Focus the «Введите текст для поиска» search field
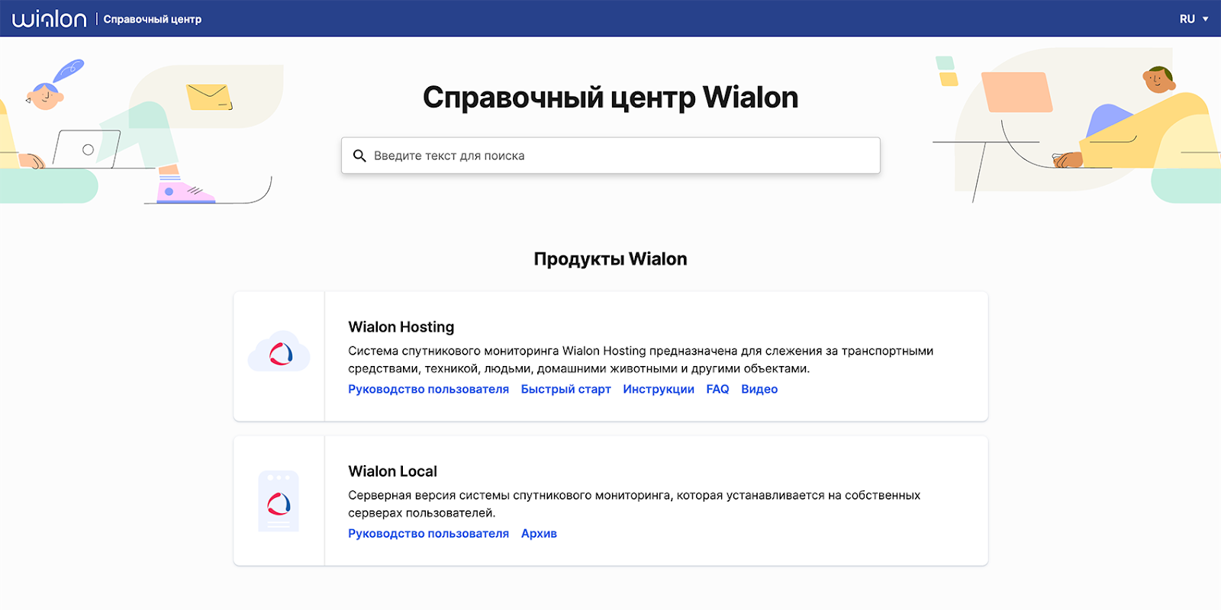 610,156
